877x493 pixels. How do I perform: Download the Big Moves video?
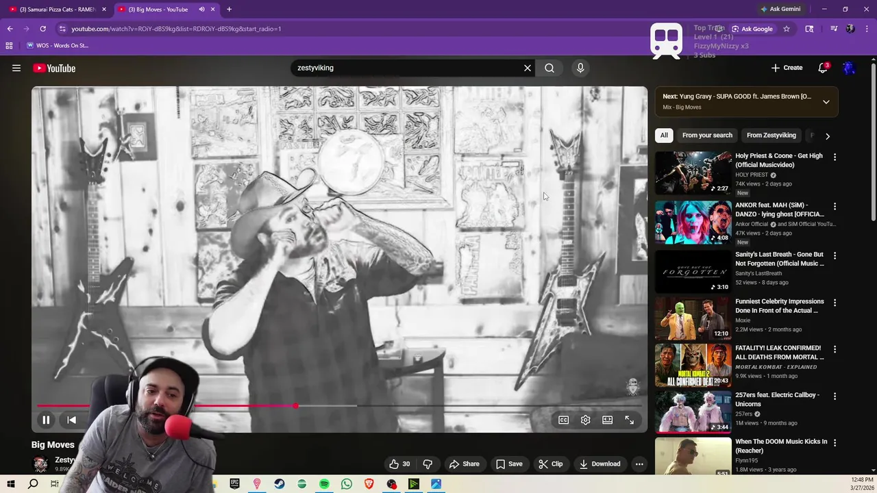click(600, 464)
